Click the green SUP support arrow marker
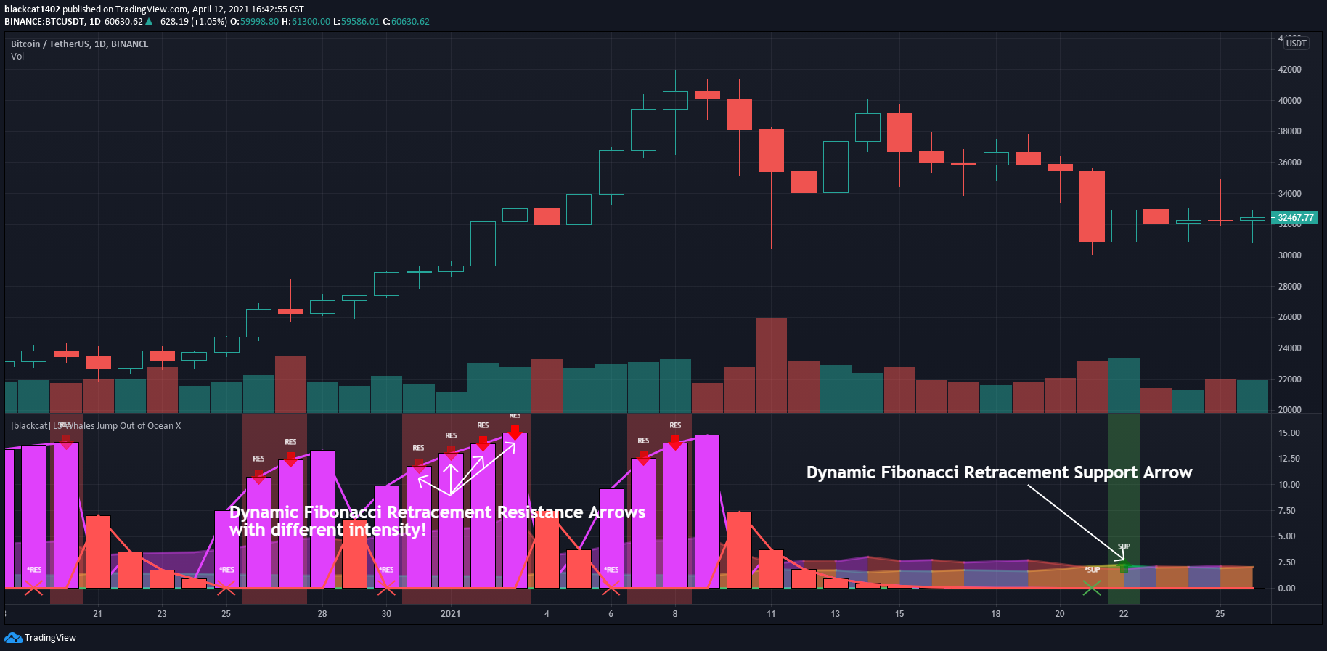The width and height of the screenshot is (1327, 651). click(1124, 567)
